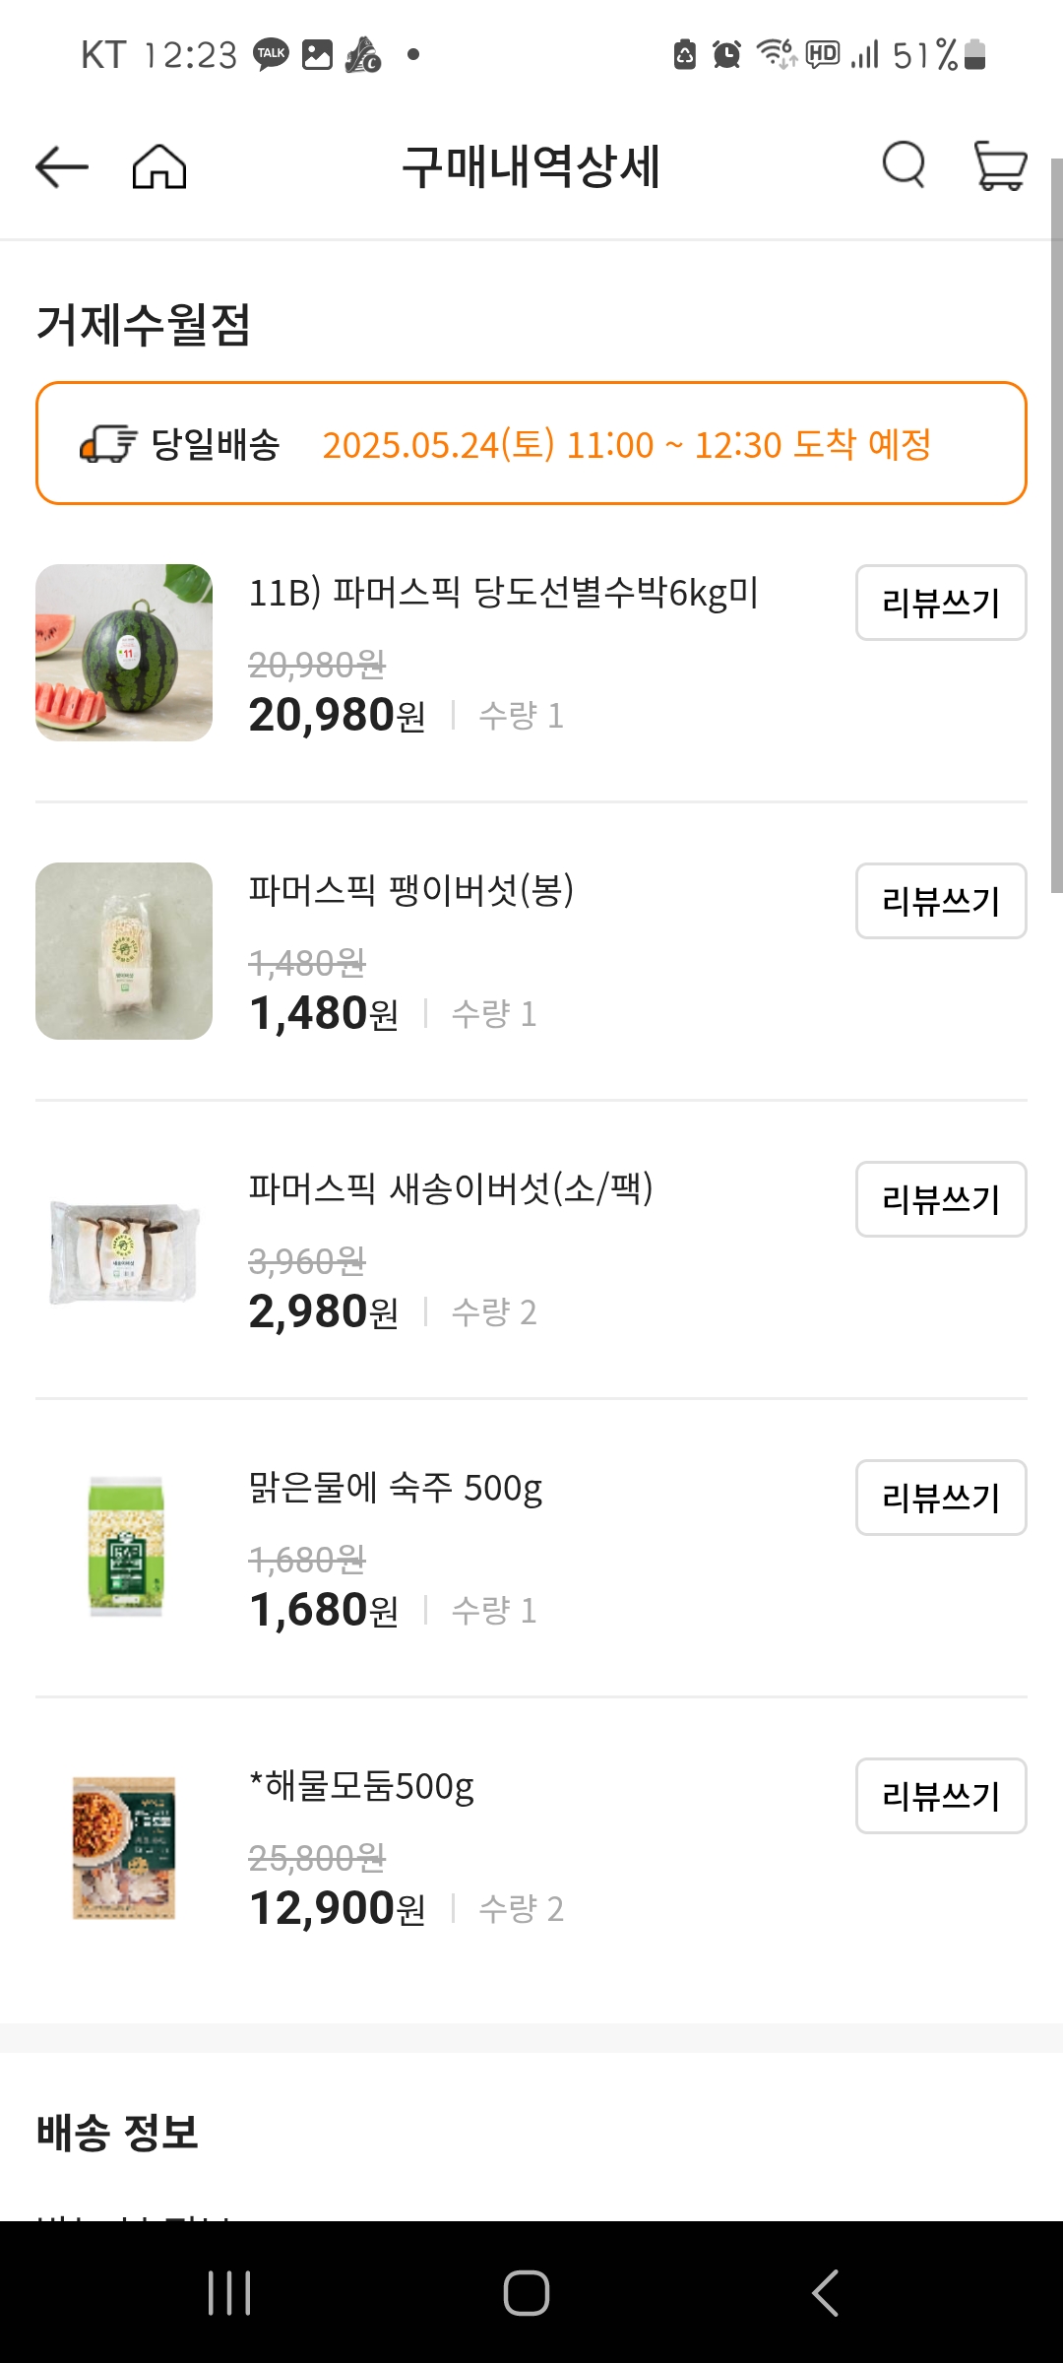Write review for king oyster mushroom (새송이버섯)
The width and height of the screenshot is (1063, 2363).
tap(940, 1199)
